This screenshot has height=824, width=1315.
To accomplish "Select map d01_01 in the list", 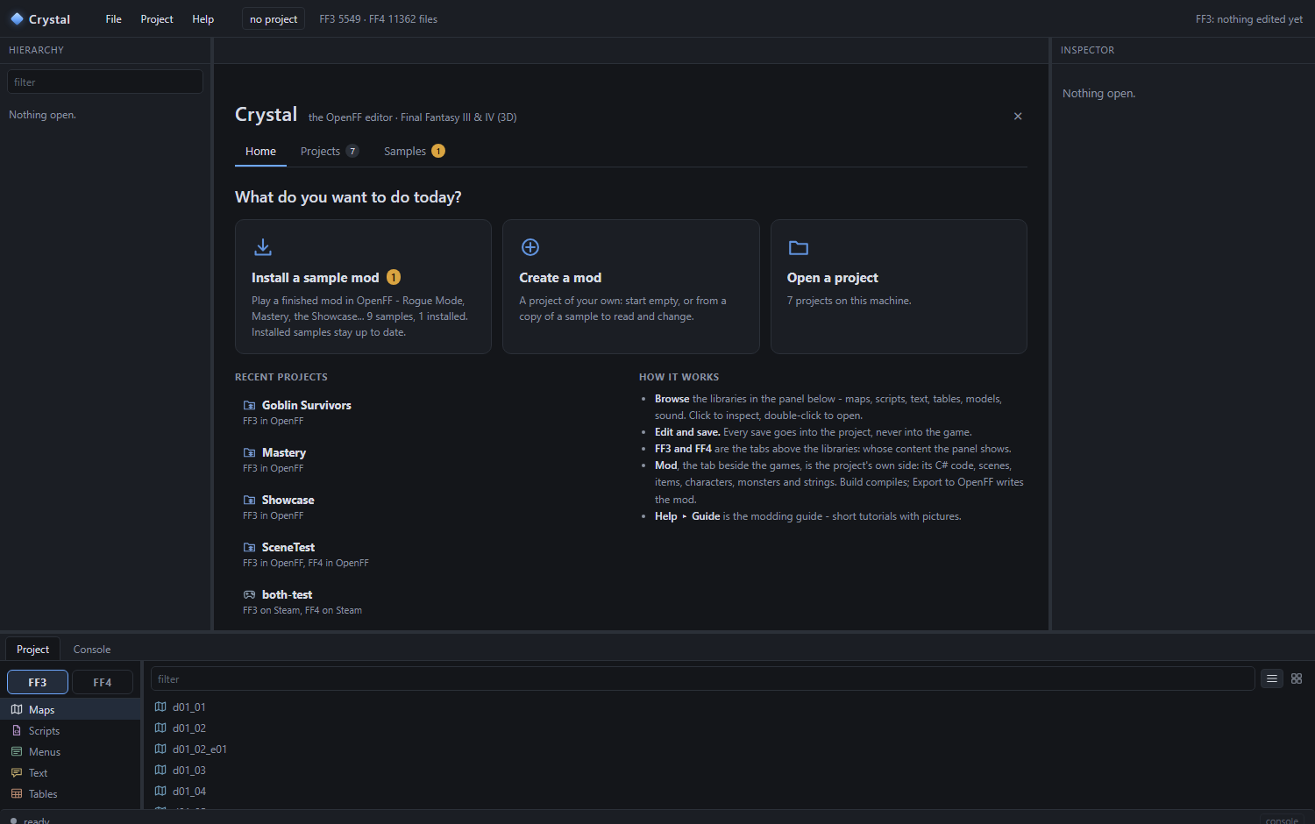I will (x=189, y=707).
